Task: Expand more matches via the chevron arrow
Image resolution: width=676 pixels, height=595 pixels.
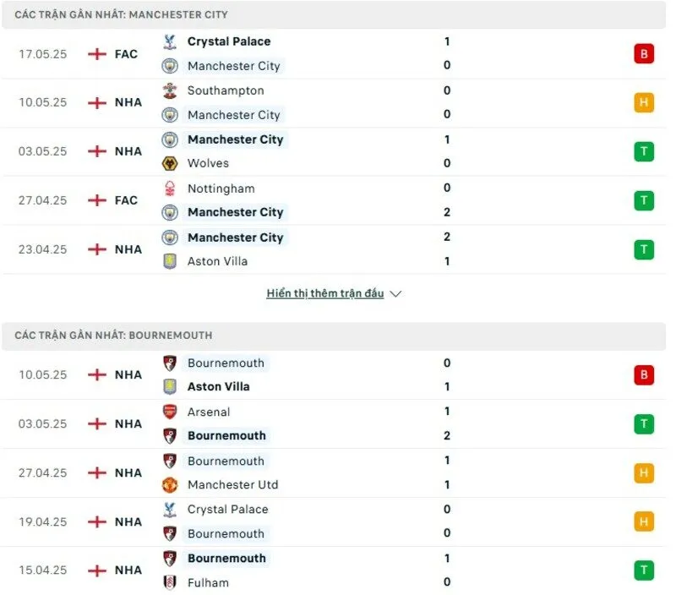Action: [x=395, y=293]
